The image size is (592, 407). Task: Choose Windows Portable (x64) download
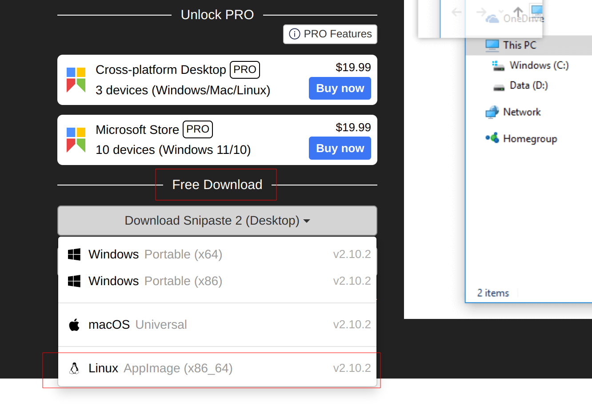(x=217, y=254)
